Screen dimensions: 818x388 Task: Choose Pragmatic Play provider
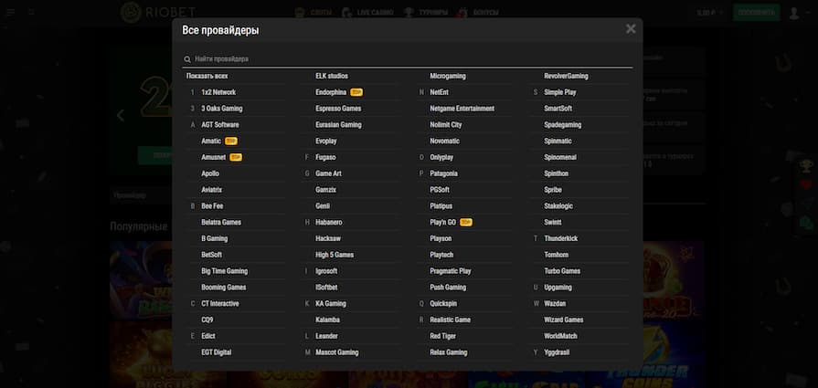pos(451,271)
